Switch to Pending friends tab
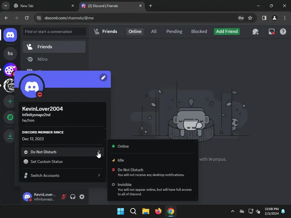 [174, 32]
